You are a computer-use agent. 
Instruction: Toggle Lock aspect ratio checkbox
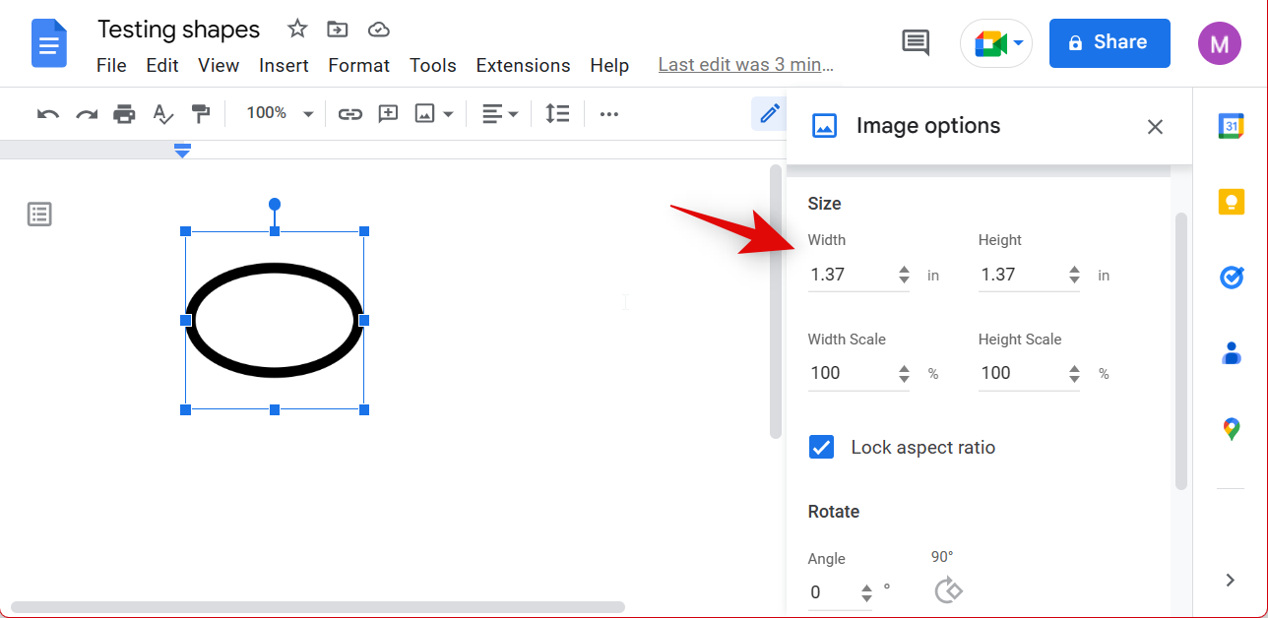(821, 448)
